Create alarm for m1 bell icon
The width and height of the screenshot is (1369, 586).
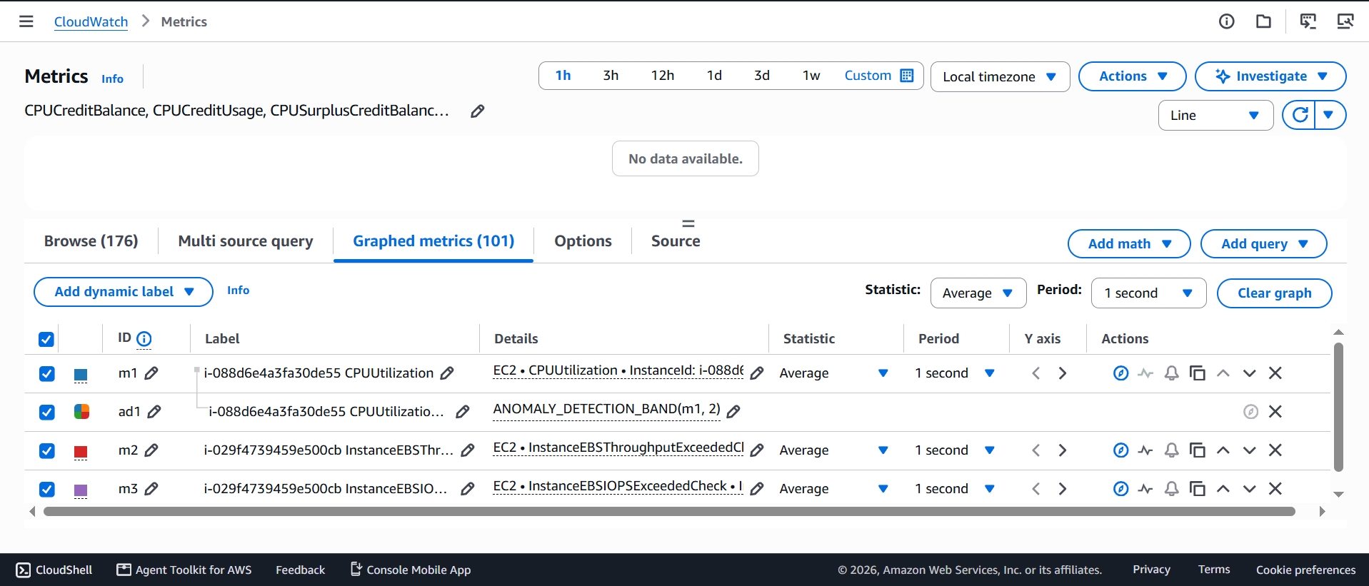[1171, 373]
